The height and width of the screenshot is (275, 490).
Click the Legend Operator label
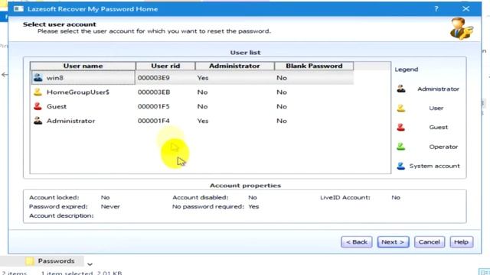pyautogui.click(x=443, y=147)
